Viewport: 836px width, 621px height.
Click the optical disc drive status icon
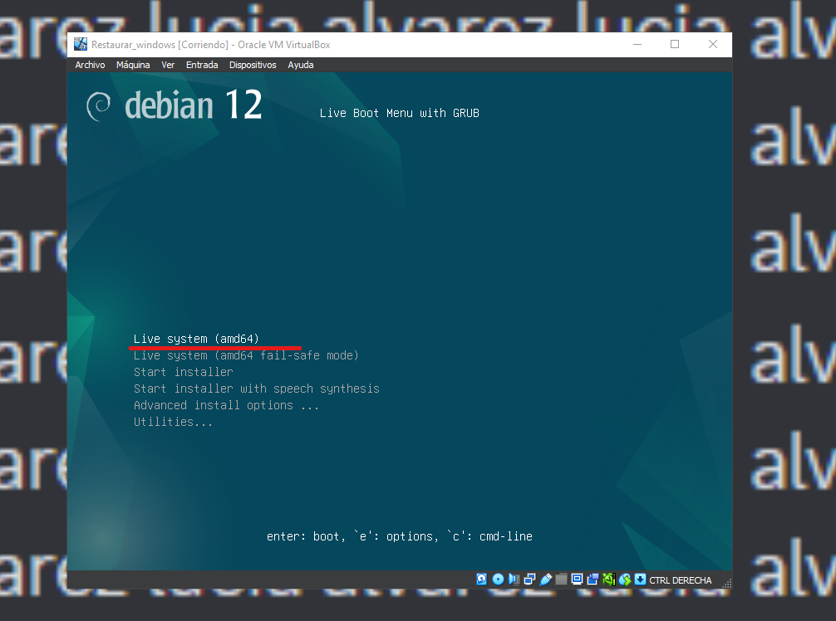(x=497, y=579)
